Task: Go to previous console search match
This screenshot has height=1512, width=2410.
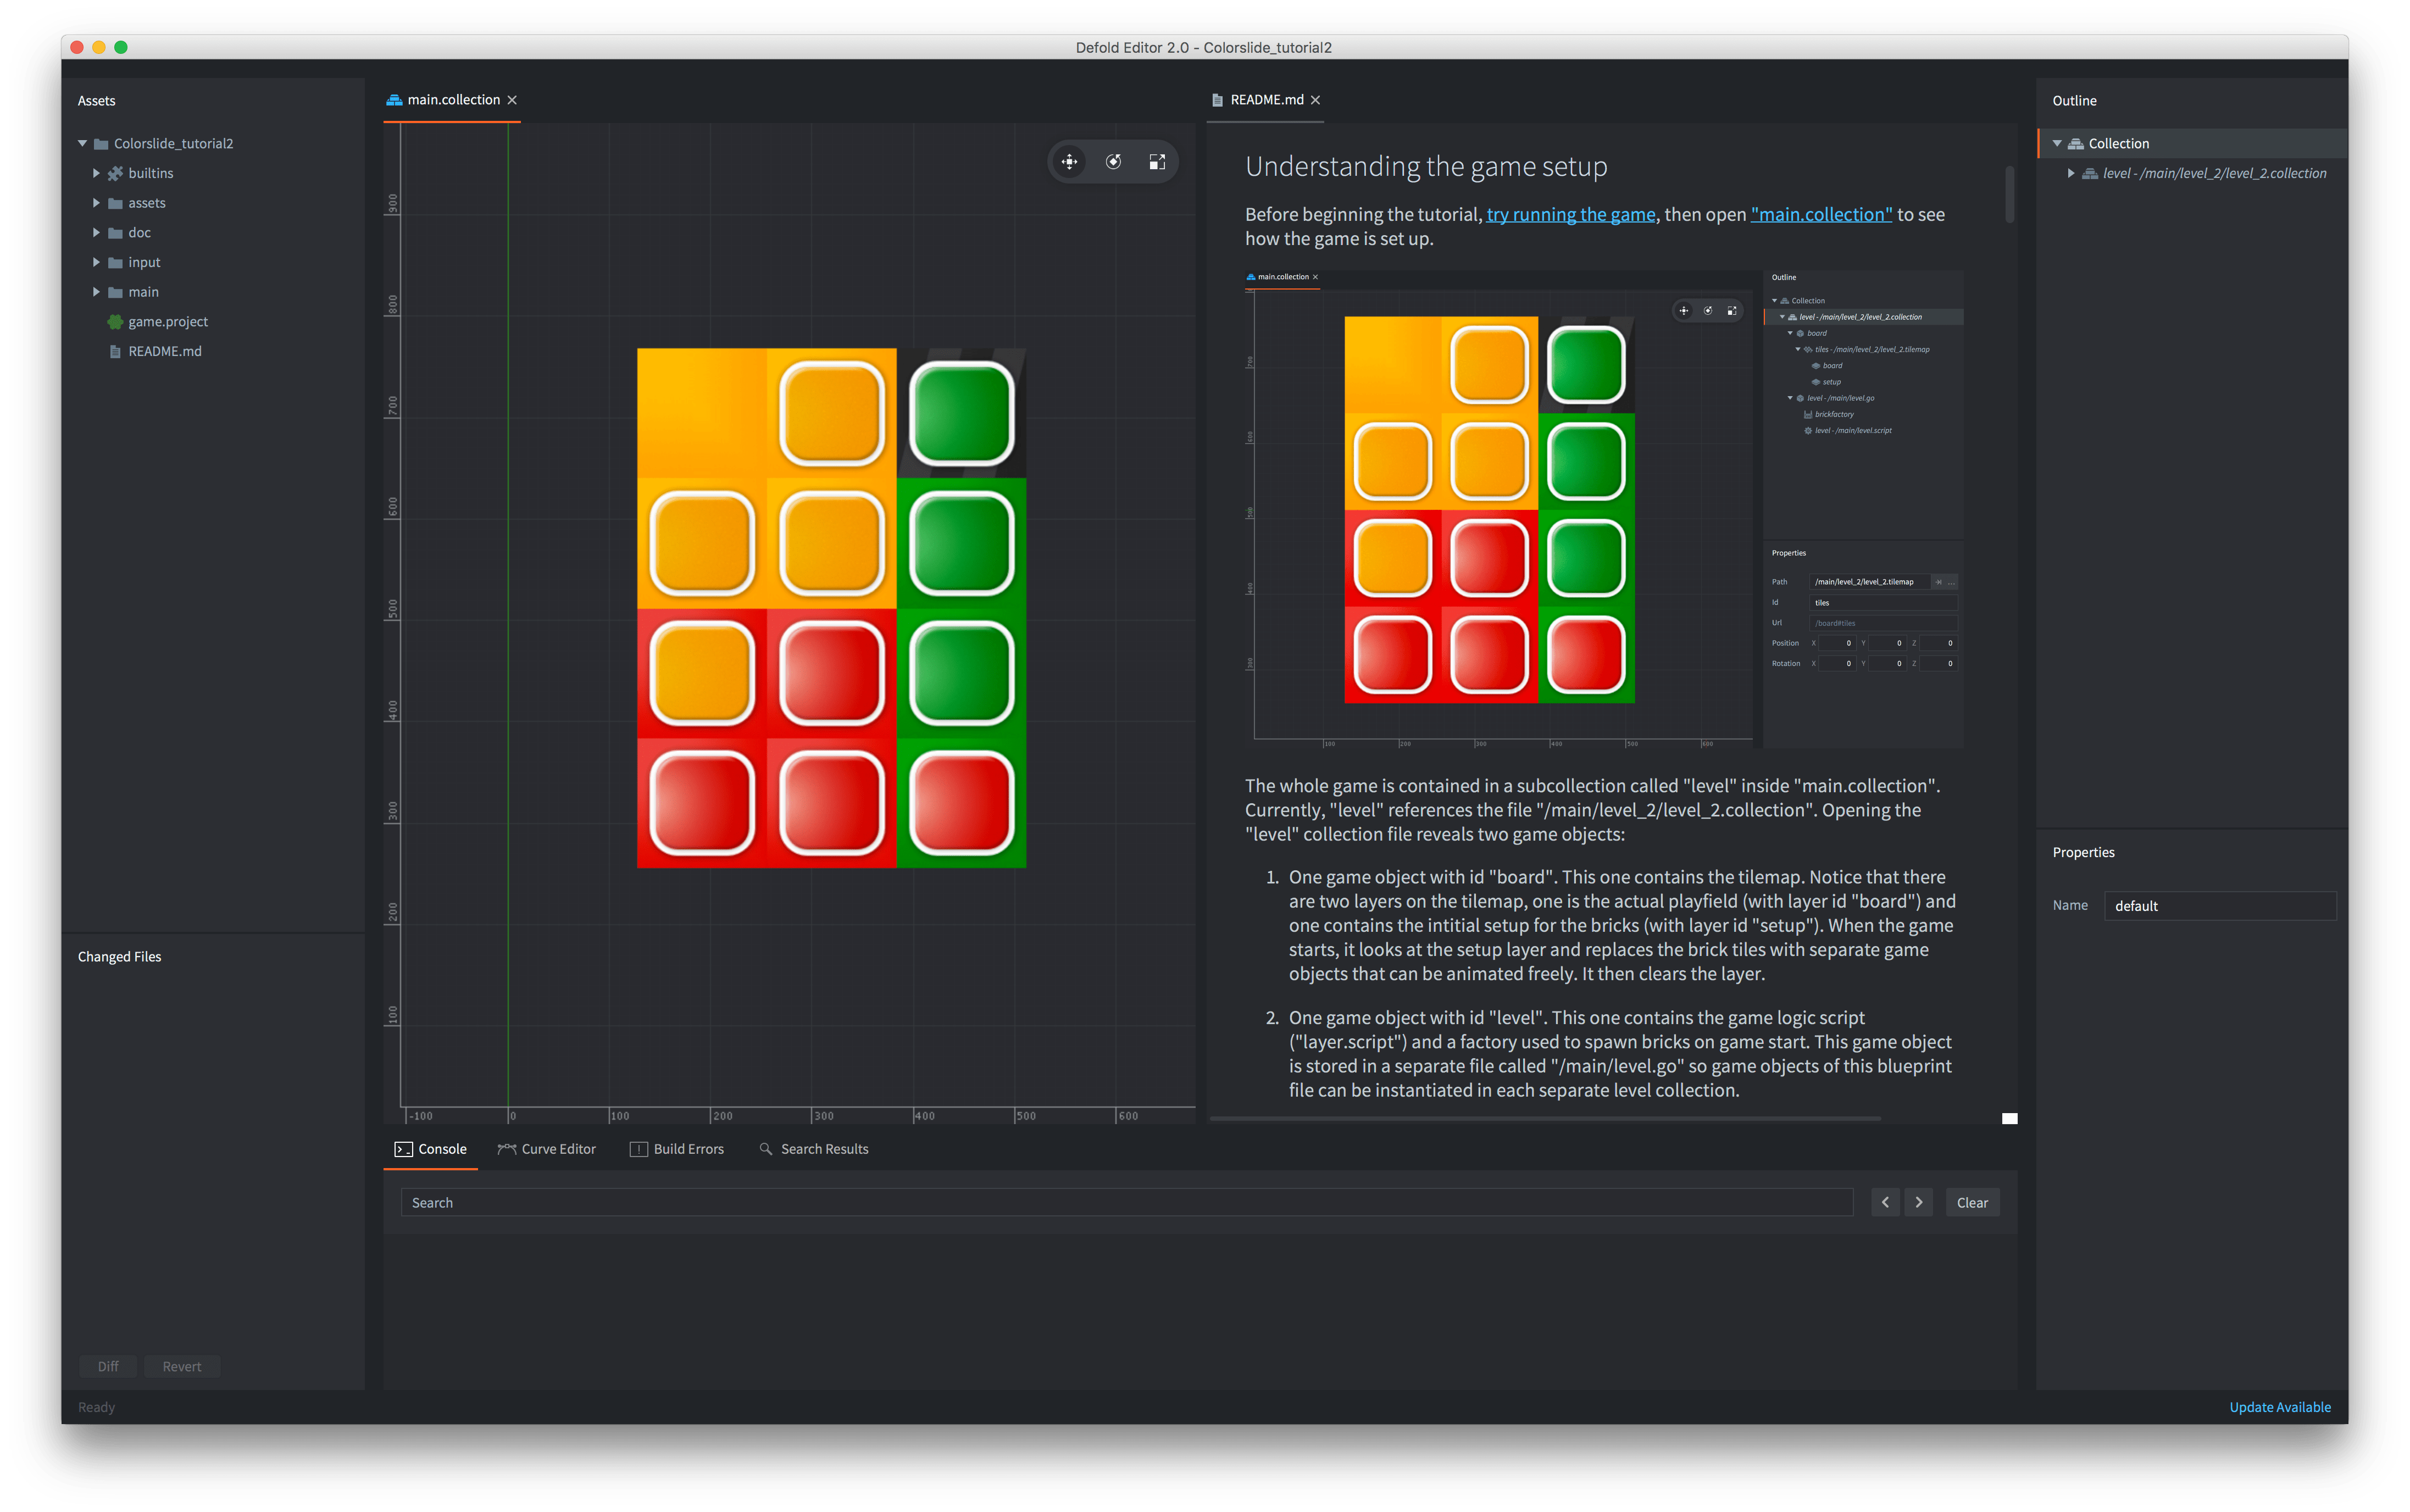Action: (1885, 1202)
